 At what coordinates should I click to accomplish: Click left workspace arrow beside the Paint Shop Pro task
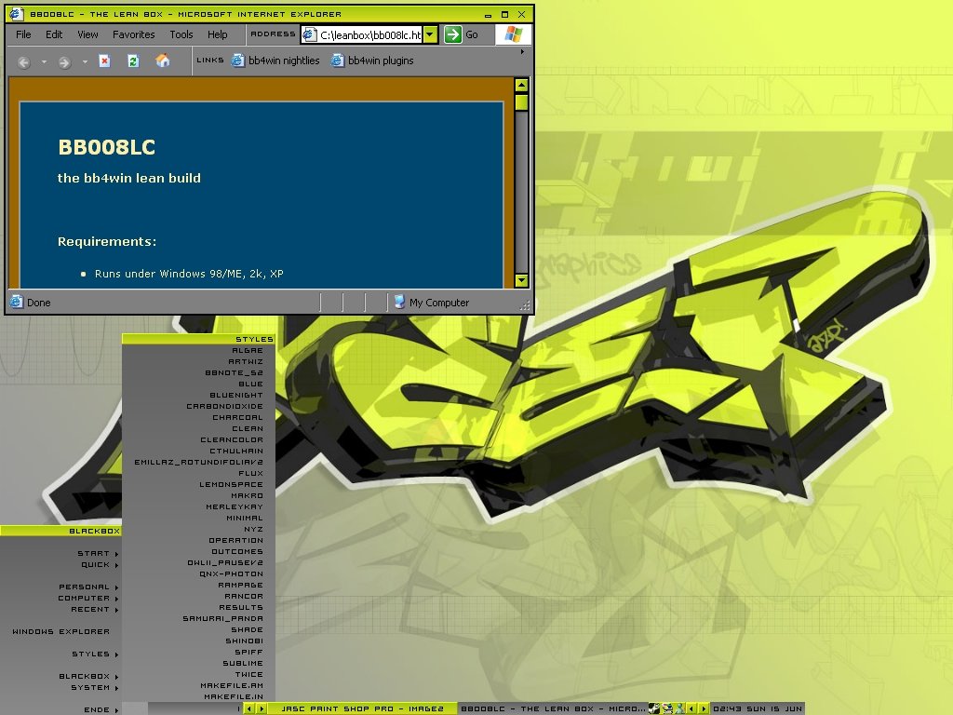click(x=249, y=708)
